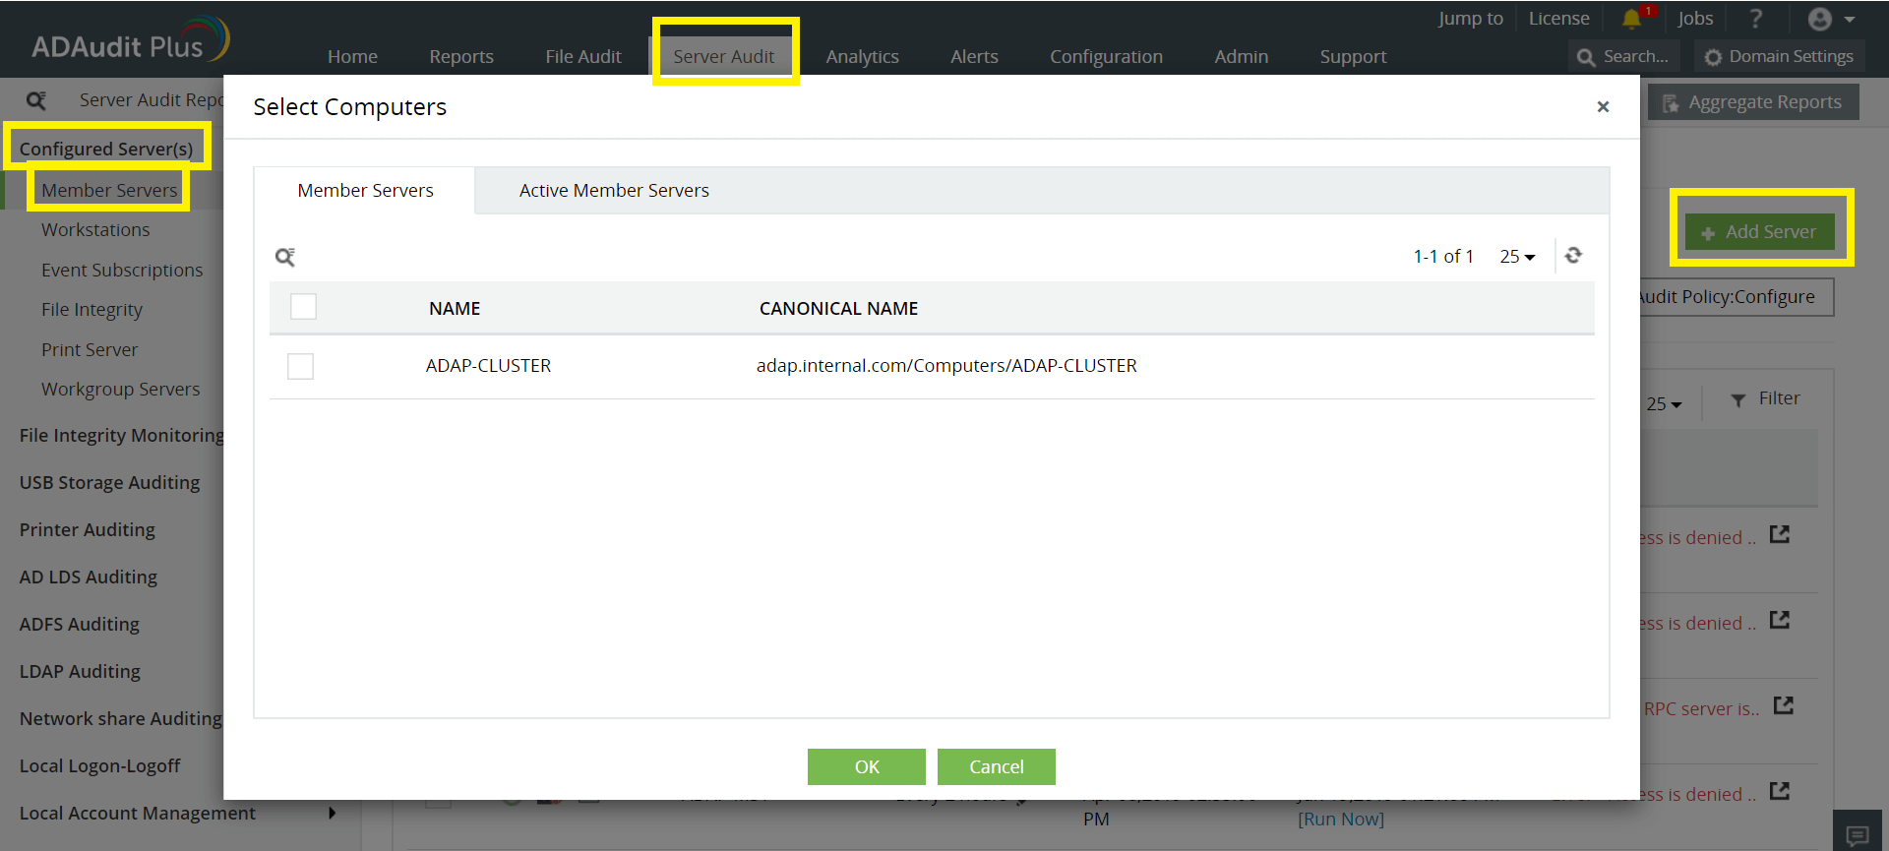Close the Select Computers dialog
Viewport: 1889px width, 851px height.
coord(1603,106)
